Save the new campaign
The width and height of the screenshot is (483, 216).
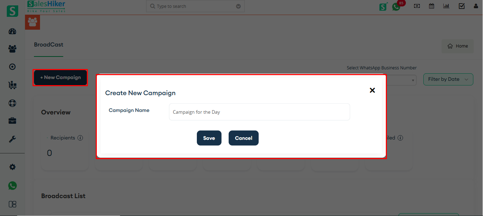coord(209,138)
